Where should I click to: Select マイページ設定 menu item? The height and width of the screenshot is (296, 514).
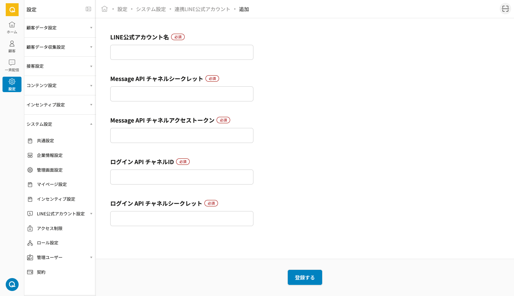pyautogui.click(x=52, y=185)
